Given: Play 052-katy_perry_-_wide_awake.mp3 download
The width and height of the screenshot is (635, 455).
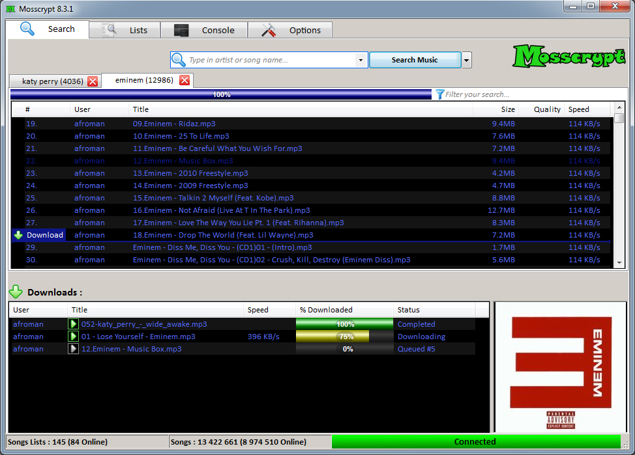Looking at the screenshot, I should pos(73,324).
